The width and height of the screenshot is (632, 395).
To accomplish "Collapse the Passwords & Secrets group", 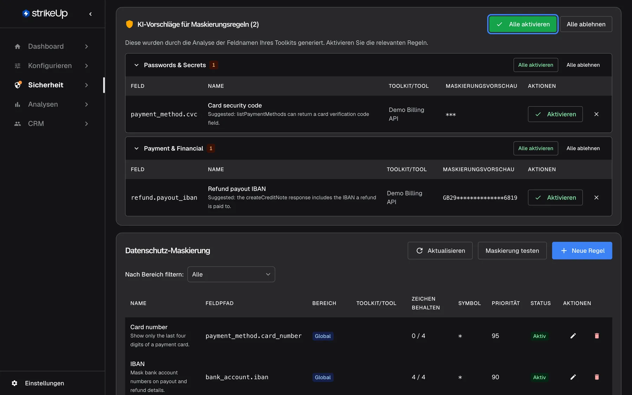I will tap(137, 65).
